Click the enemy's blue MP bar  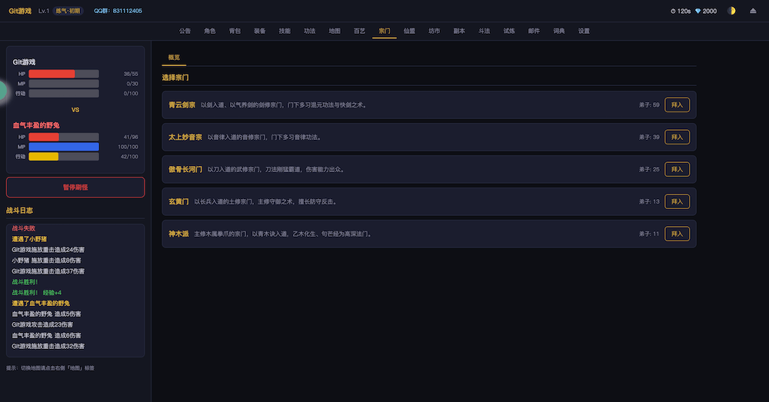point(63,146)
